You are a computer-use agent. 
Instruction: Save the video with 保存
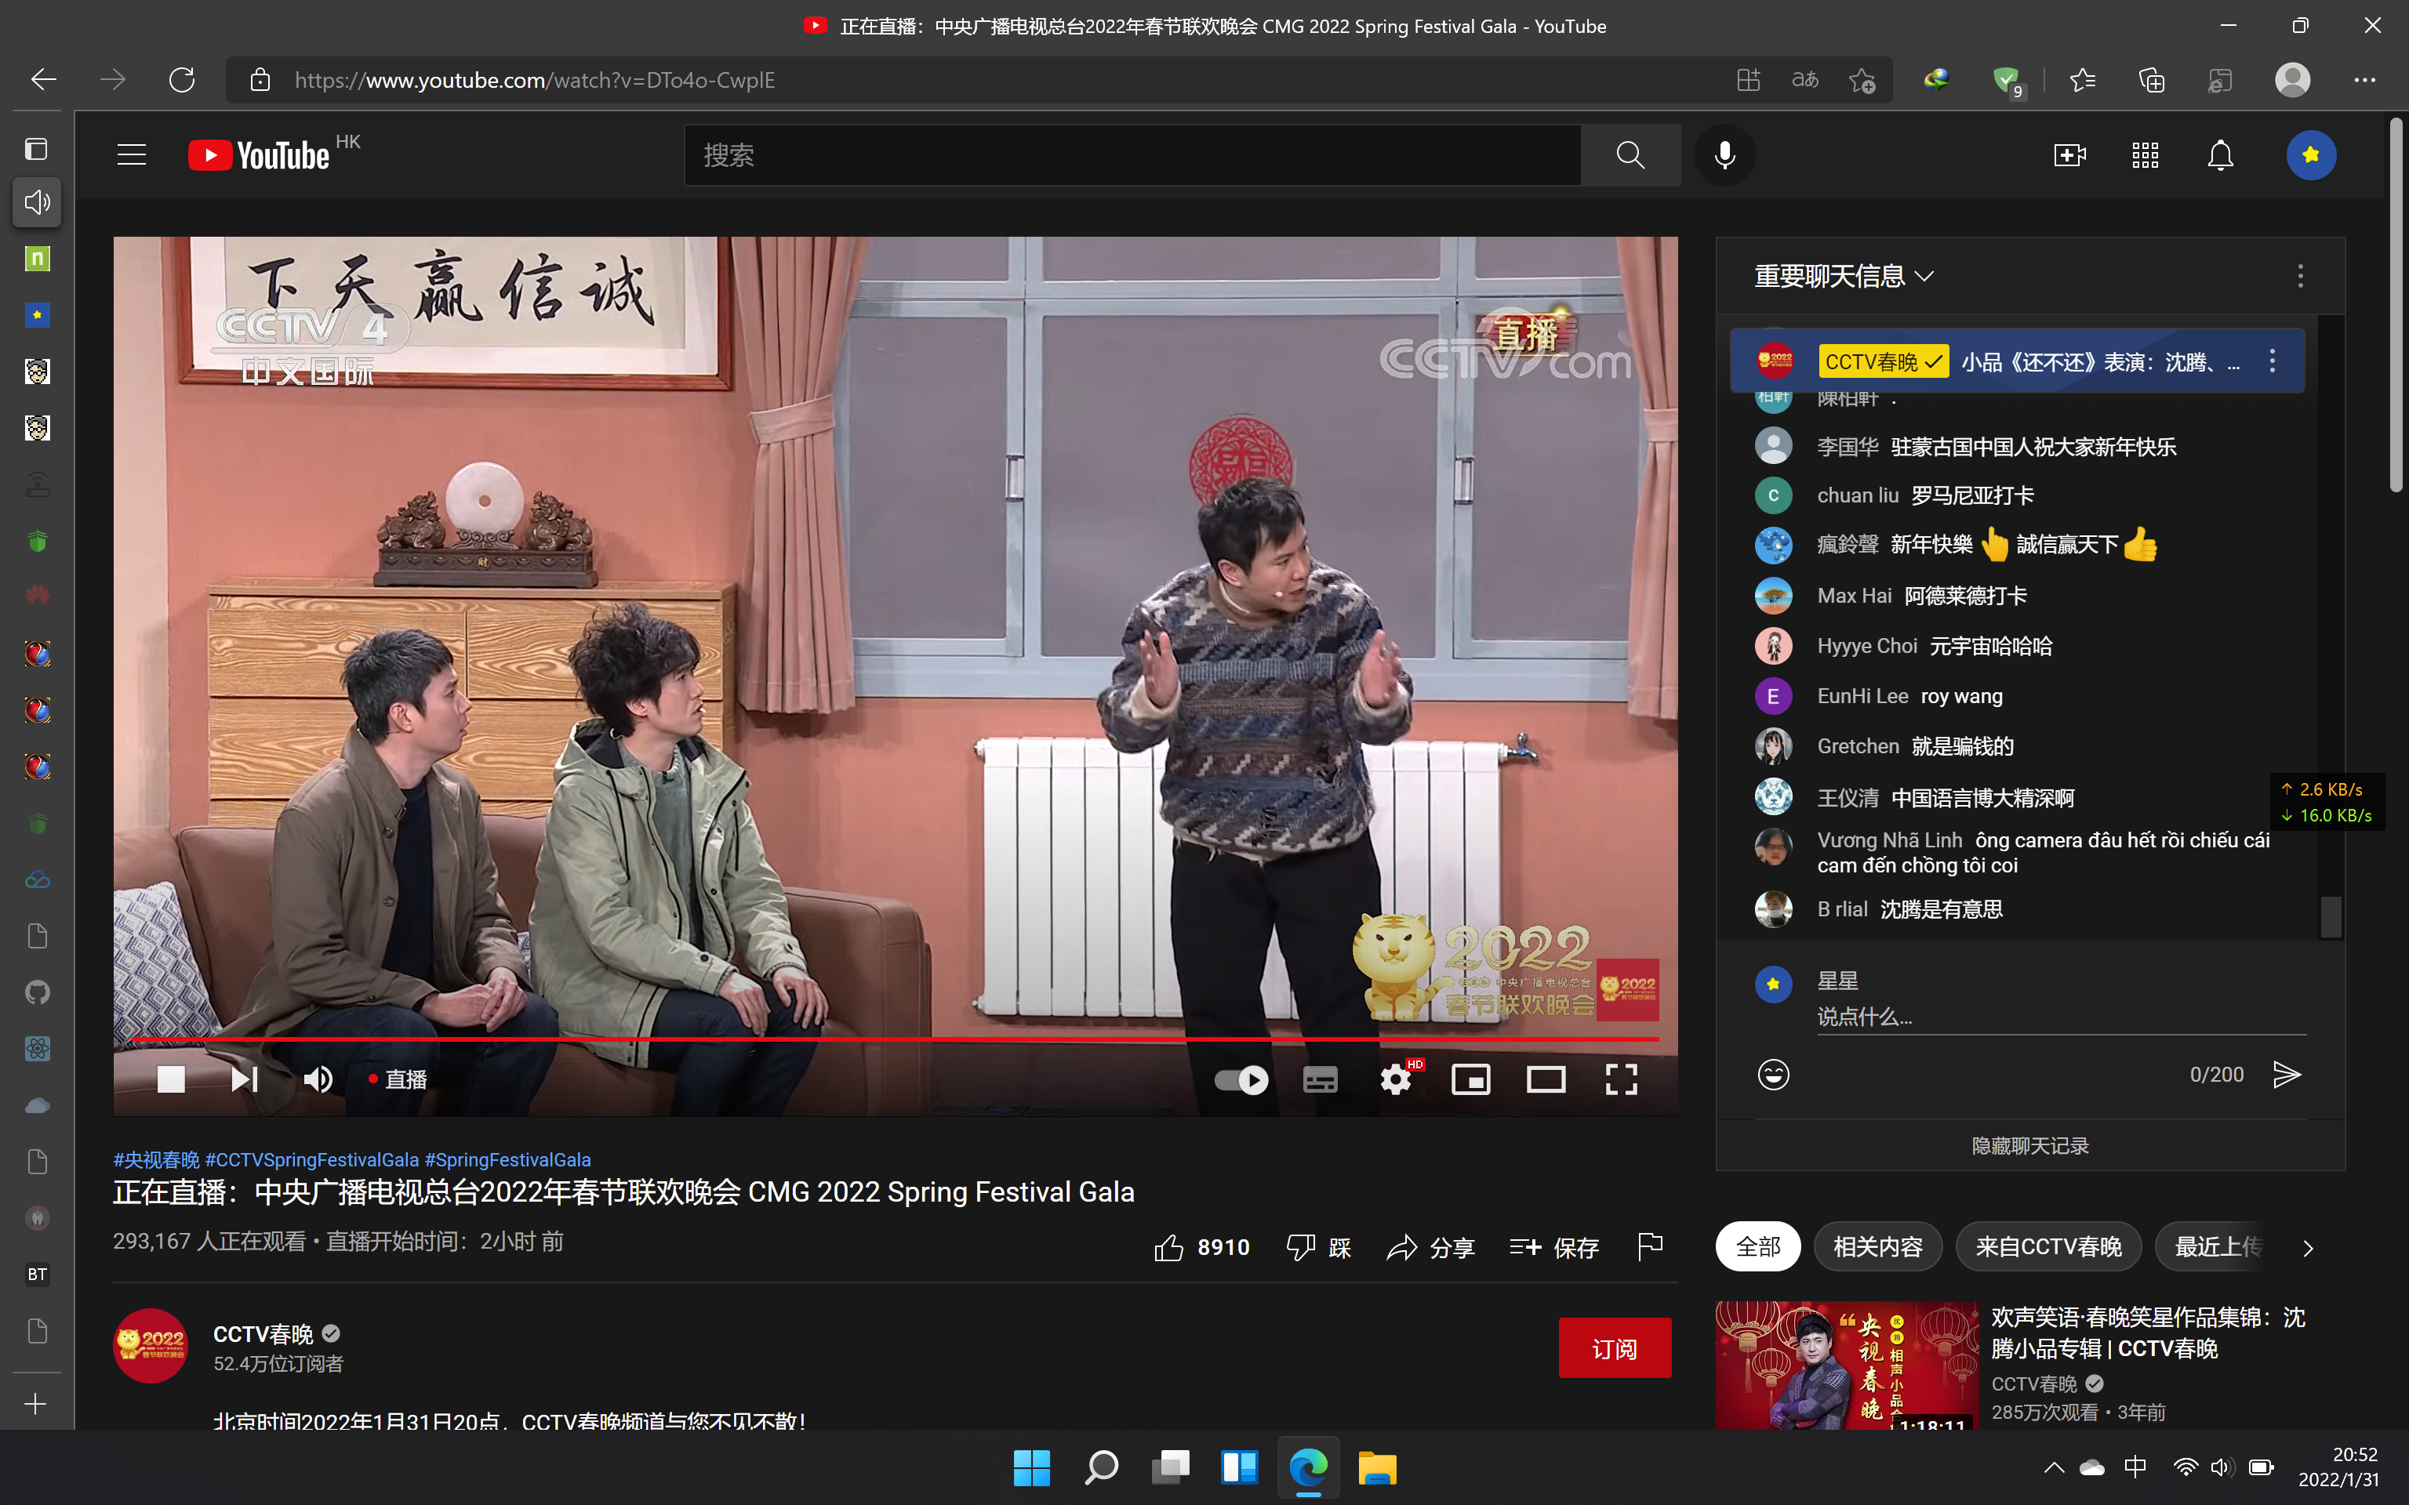(x=1554, y=1247)
